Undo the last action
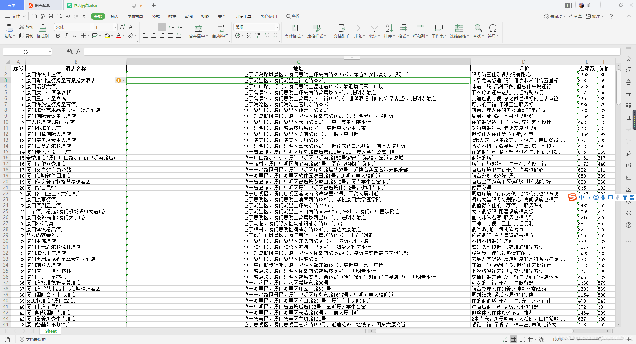 (68, 16)
